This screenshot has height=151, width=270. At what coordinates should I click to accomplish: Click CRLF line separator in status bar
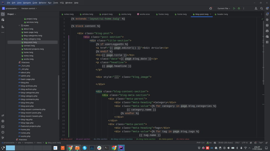237,143
